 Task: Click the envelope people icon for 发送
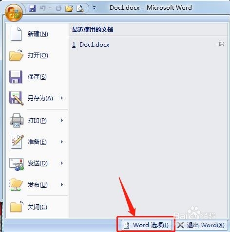17,164
